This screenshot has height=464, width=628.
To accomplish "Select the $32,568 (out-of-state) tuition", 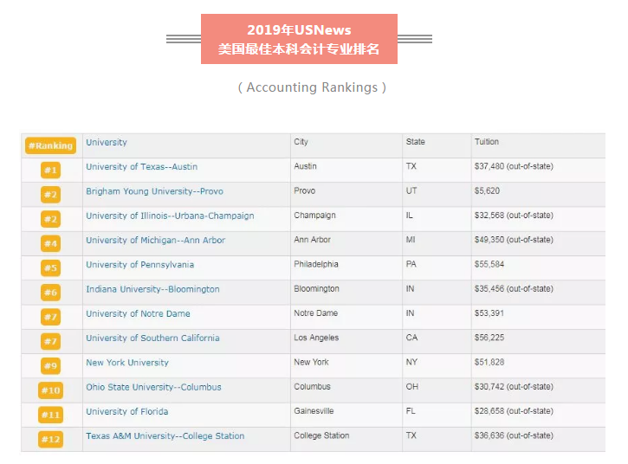I will [x=514, y=216].
